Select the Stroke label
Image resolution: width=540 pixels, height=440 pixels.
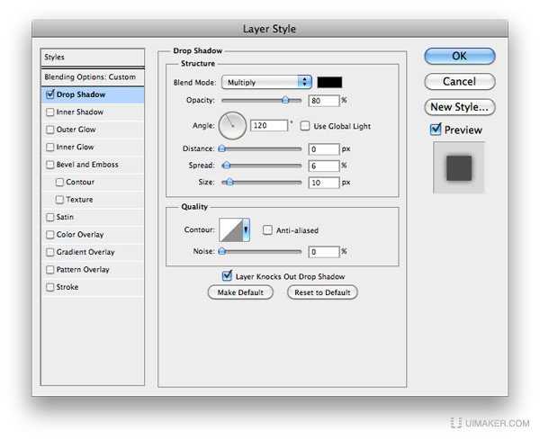tap(67, 287)
